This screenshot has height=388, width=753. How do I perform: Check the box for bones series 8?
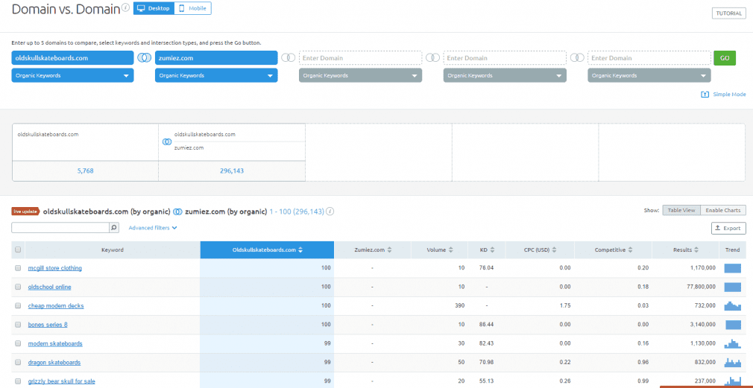click(18, 325)
